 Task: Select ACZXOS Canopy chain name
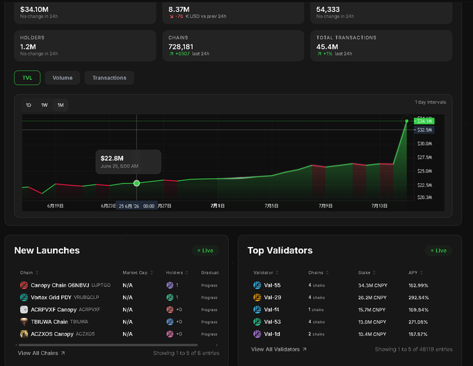click(x=52, y=334)
